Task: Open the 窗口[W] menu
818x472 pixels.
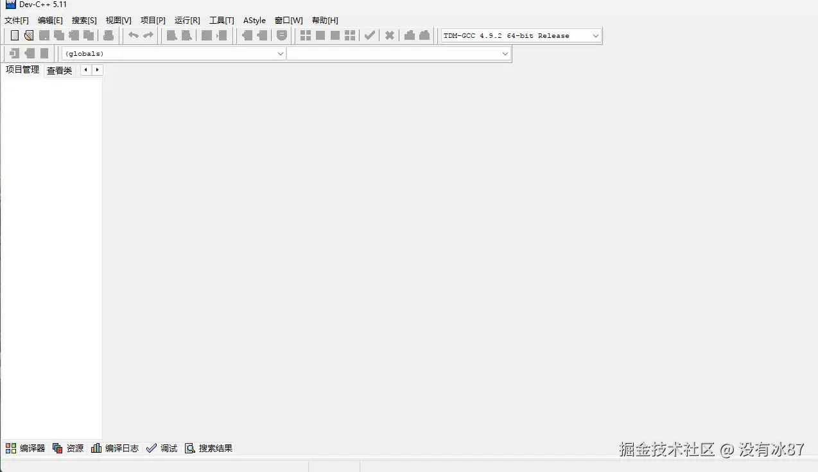Action: (288, 21)
